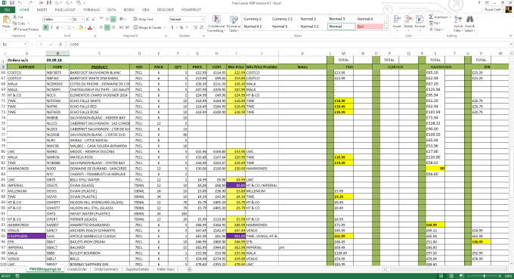Cut the selected cells
The height and width of the screenshot is (279, 514).
click(x=18, y=17)
